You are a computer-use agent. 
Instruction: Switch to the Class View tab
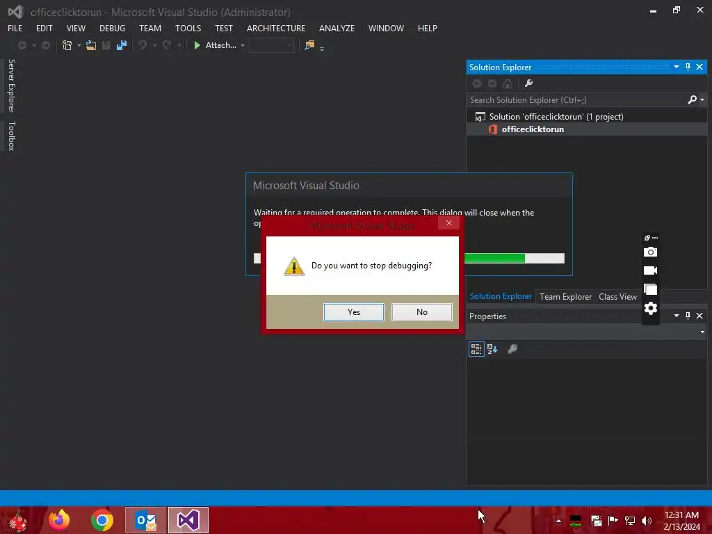coord(617,296)
